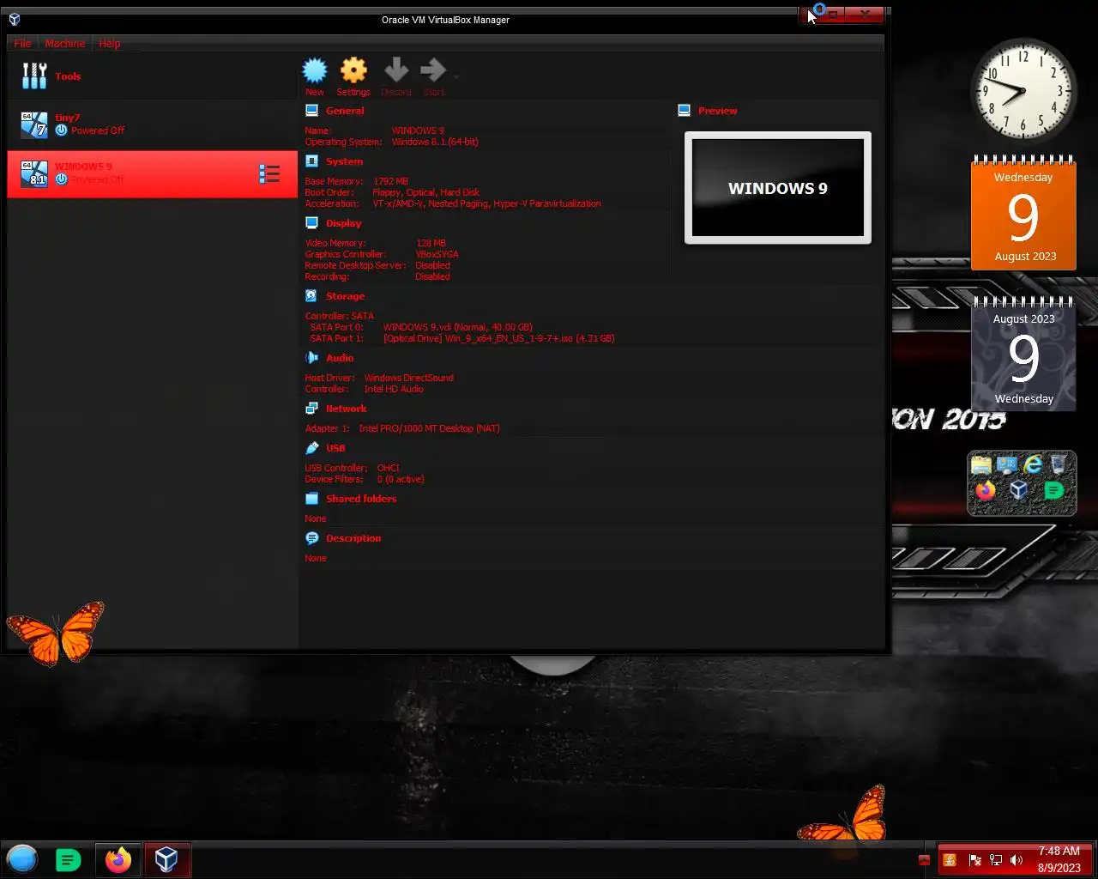Click the orange calendar gadget showing Wednesday 9
Screen dimensions: 1098x879
[x=1023, y=214]
